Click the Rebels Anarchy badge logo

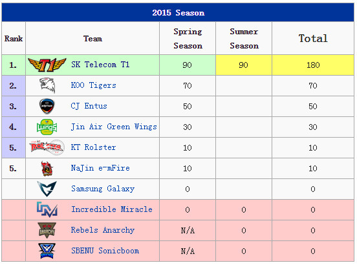pyautogui.click(x=47, y=230)
